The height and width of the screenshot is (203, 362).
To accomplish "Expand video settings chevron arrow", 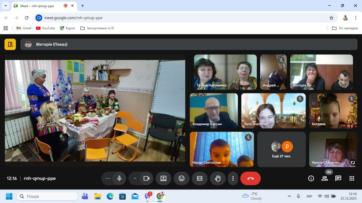I will coord(135,178).
